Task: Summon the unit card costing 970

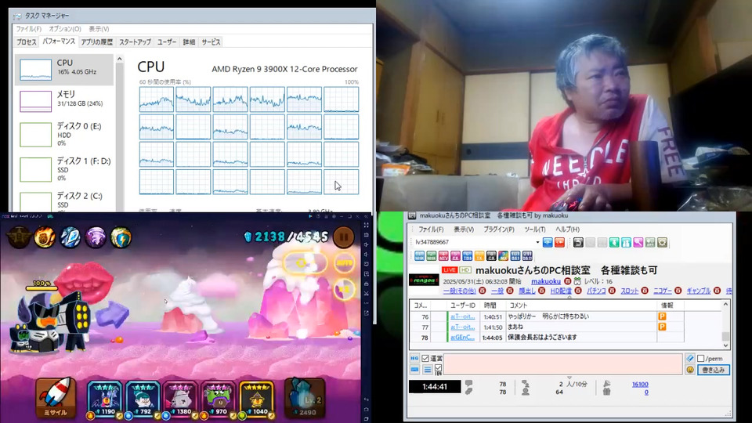Action: click(x=219, y=399)
